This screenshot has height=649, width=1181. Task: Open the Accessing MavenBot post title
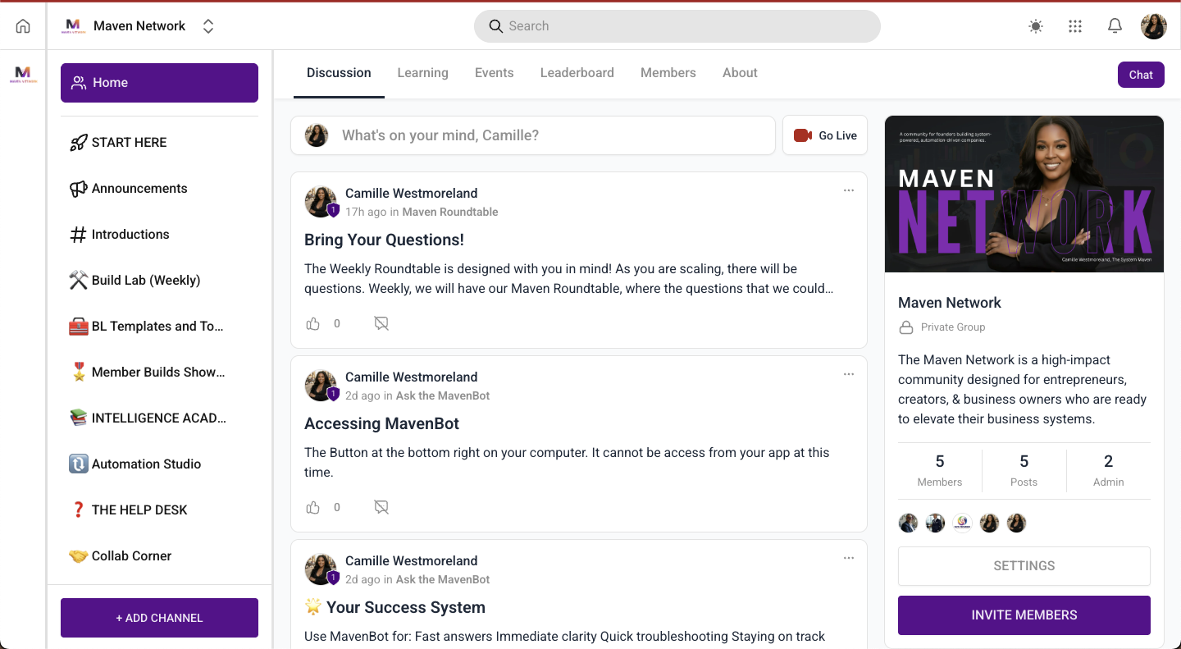click(x=381, y=424)
